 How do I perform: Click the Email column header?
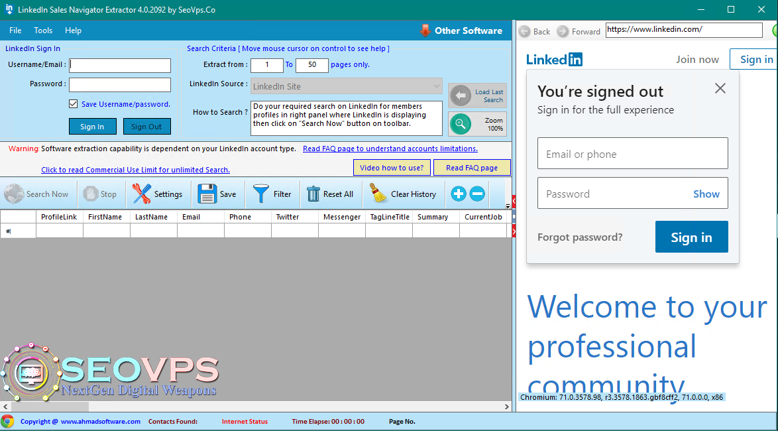[x=201, y=217]
